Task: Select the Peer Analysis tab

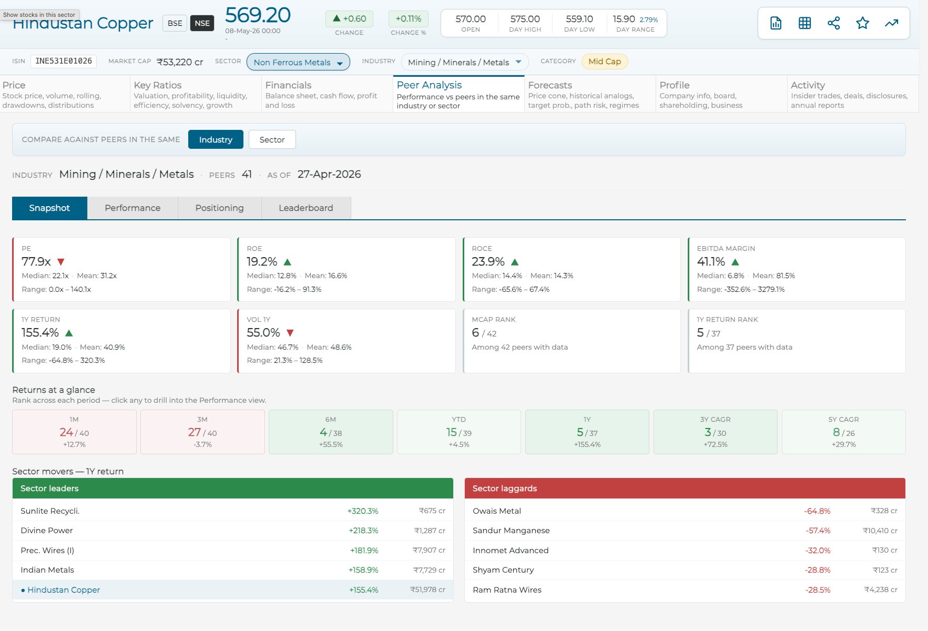Action: [x=459, y=94]
